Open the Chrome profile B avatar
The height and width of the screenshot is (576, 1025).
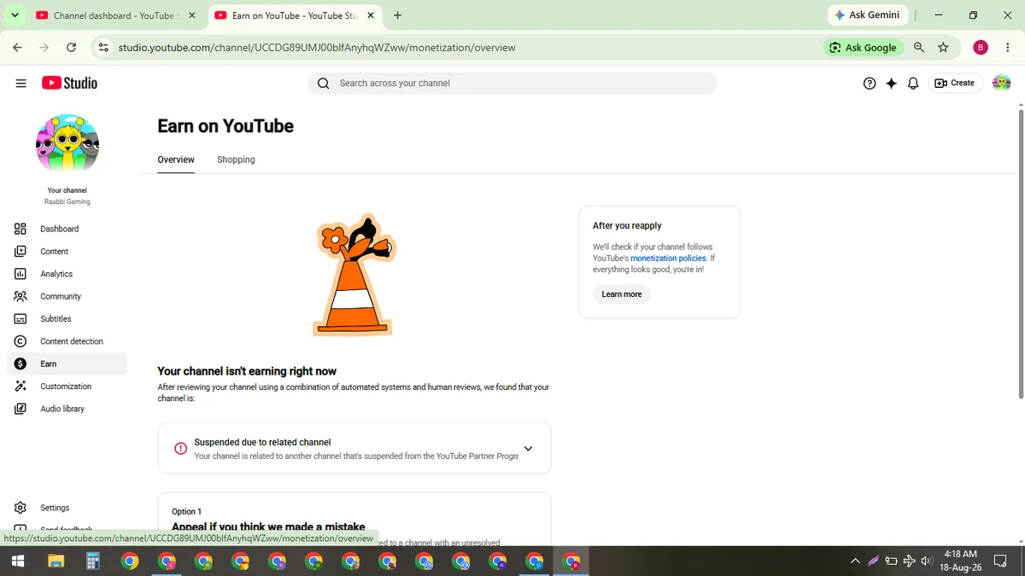[x=981, y=48]
